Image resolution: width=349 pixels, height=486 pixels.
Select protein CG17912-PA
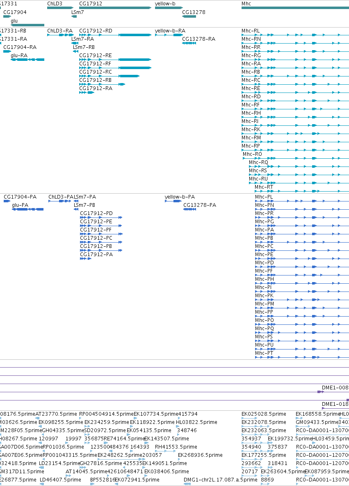[96, 255]
